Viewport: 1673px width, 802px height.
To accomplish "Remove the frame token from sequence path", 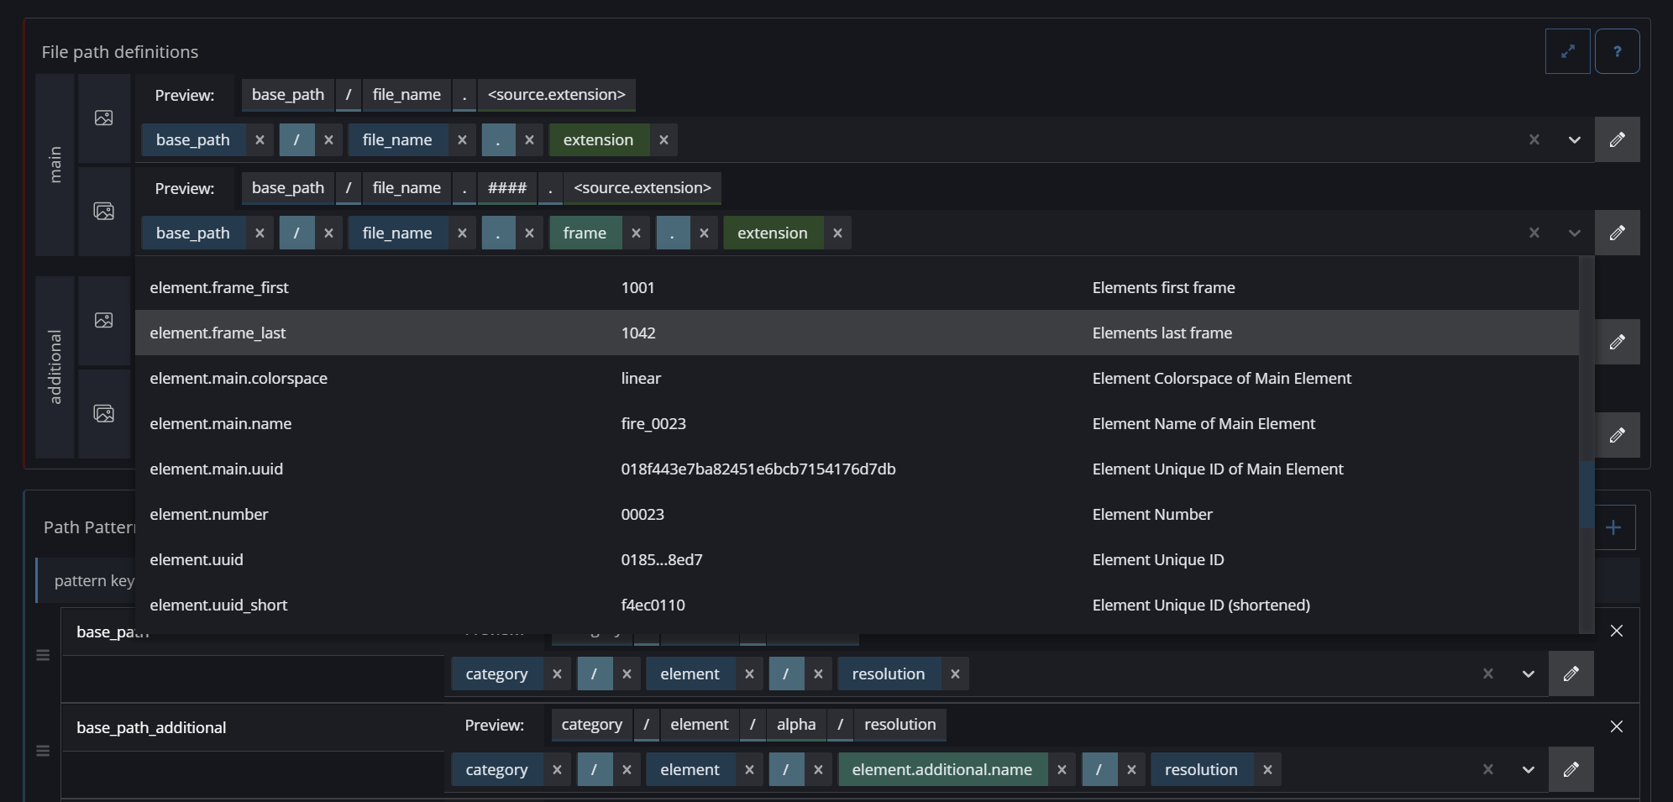I will [x=636, y=233].
